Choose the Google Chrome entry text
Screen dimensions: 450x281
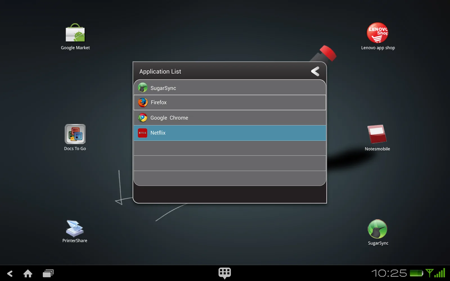[x=169, y=118]
